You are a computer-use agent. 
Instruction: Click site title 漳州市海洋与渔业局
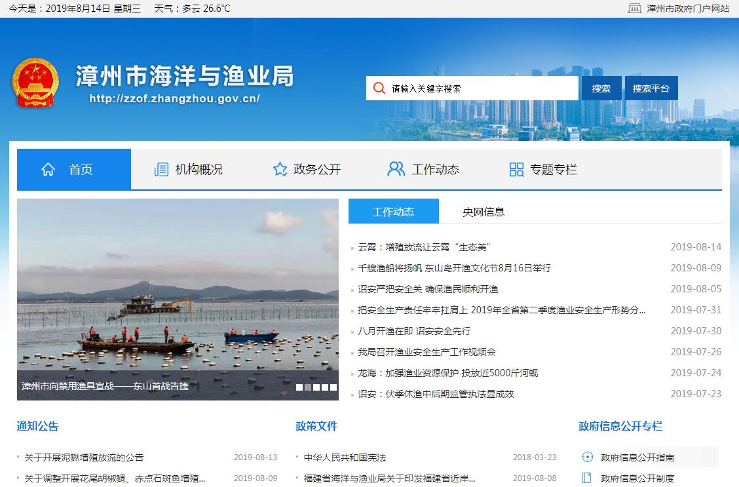(x=185, y=76)
